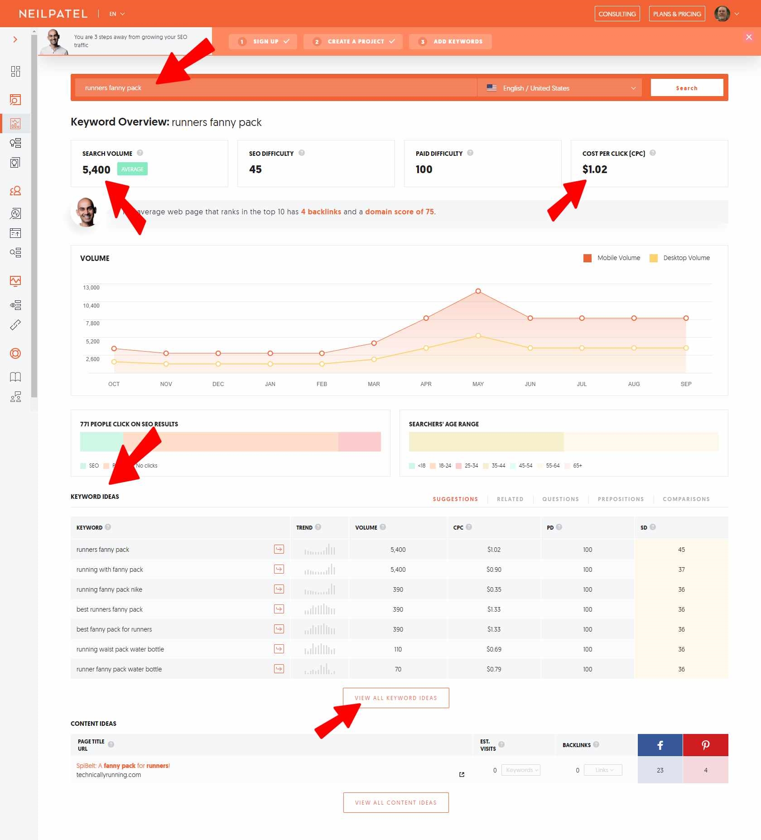Click the Pinterest shares column icon
The width and height of the screenshot is (761, 840).
click(705, 745)
